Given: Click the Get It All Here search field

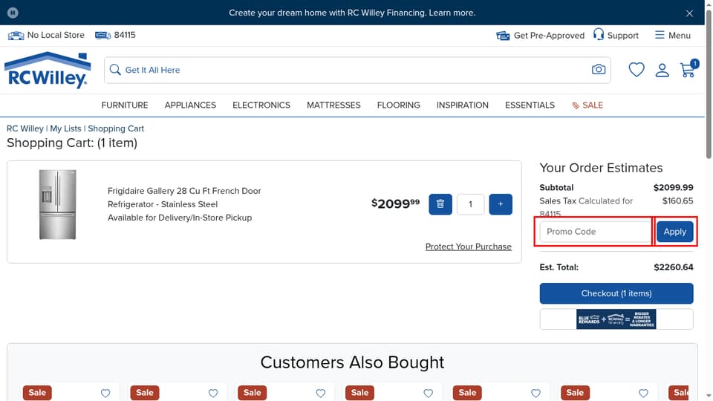Looking at the screenshot, I should [357, 70].
